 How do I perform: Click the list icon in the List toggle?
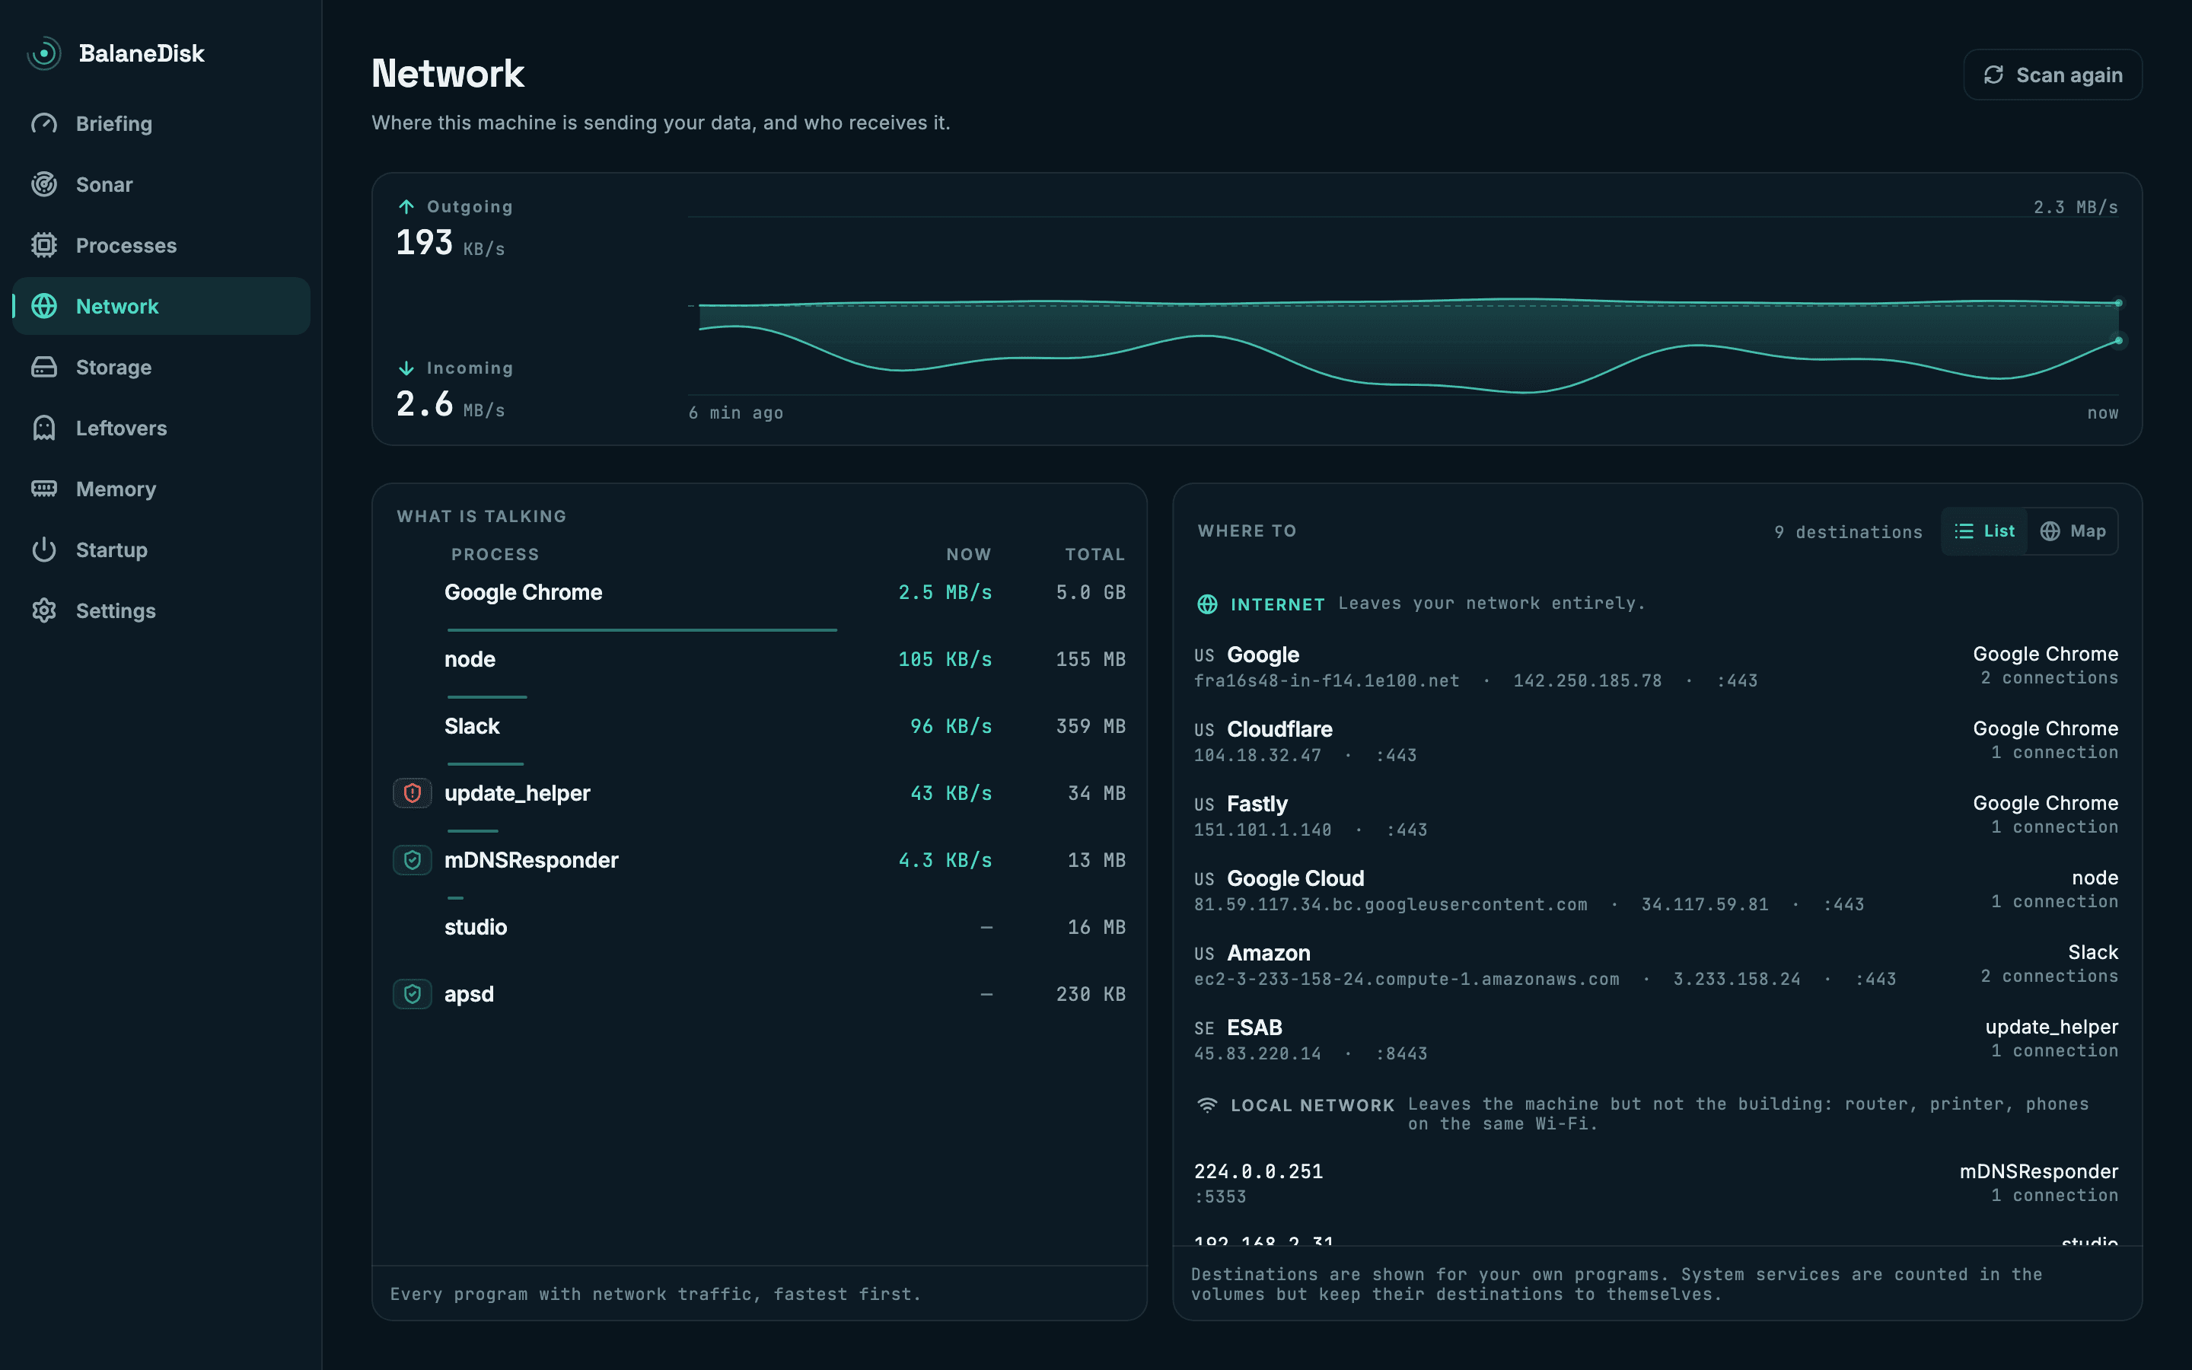[1964, 531]
